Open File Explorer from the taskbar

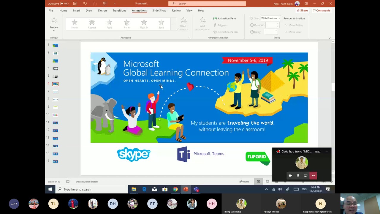click(134, 189)
